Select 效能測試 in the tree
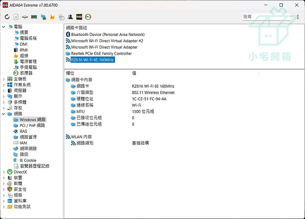The image size is (305, 219). pyautogui.click(x=22, y=207)
